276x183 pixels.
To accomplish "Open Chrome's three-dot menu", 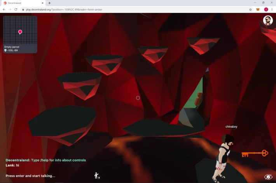I will (272, 9).
